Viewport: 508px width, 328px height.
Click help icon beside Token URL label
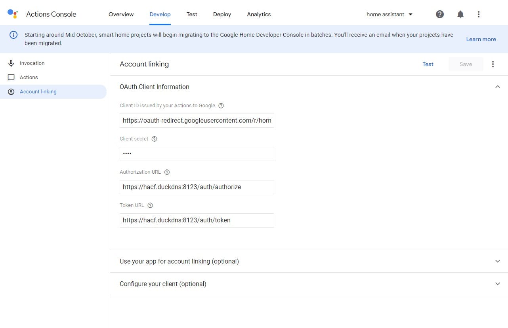150,205
